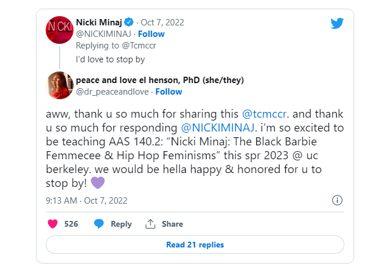Viewport: 379px width, 274px height.
Task: Open el henson's profile picture
Action: coord(59,85)
